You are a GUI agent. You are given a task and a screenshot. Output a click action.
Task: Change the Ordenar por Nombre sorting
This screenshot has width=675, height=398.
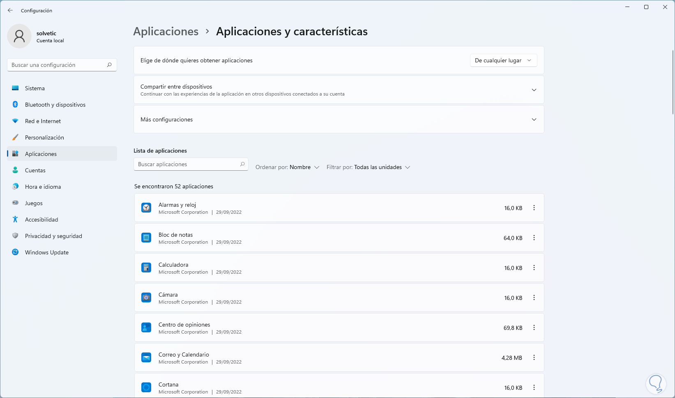[287, 167]
